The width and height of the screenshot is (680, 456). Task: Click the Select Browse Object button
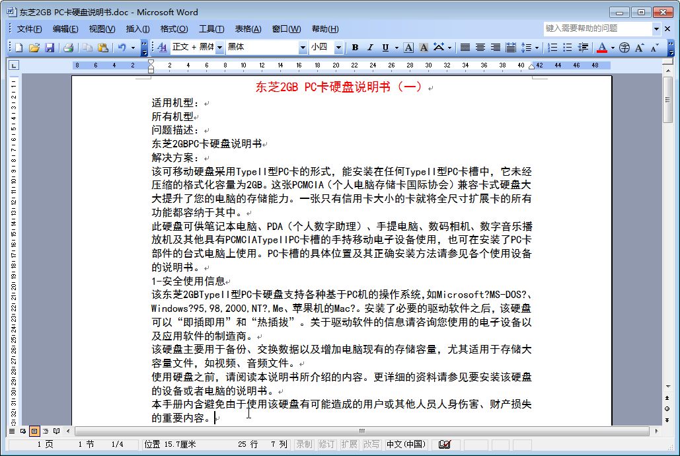(x=667, y=408)
